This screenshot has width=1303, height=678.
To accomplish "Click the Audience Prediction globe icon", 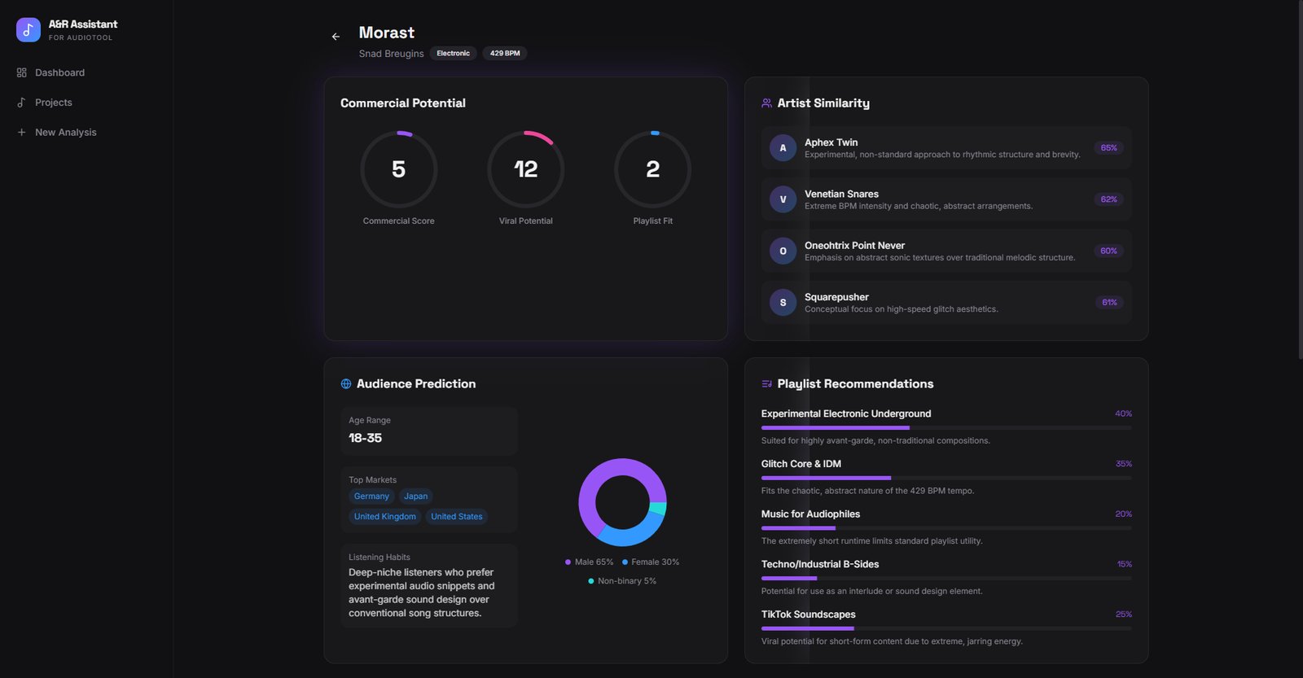I will (346, 384).
